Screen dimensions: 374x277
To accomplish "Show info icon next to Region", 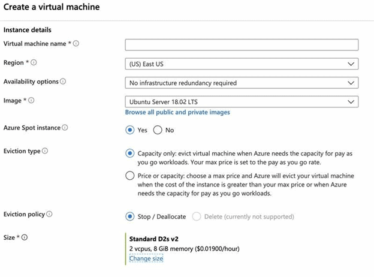I will [x=34, y=62].
